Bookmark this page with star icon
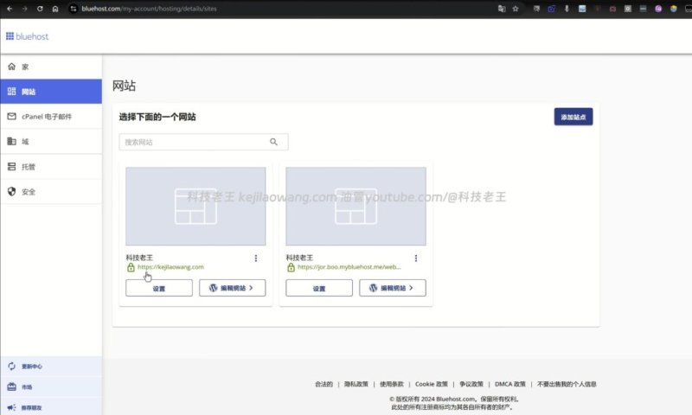The height and width of the screenshot is (415, 692). 516,9
